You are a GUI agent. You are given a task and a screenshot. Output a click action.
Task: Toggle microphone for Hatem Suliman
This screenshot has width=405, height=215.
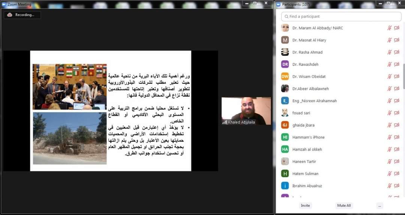click(390, 173)
